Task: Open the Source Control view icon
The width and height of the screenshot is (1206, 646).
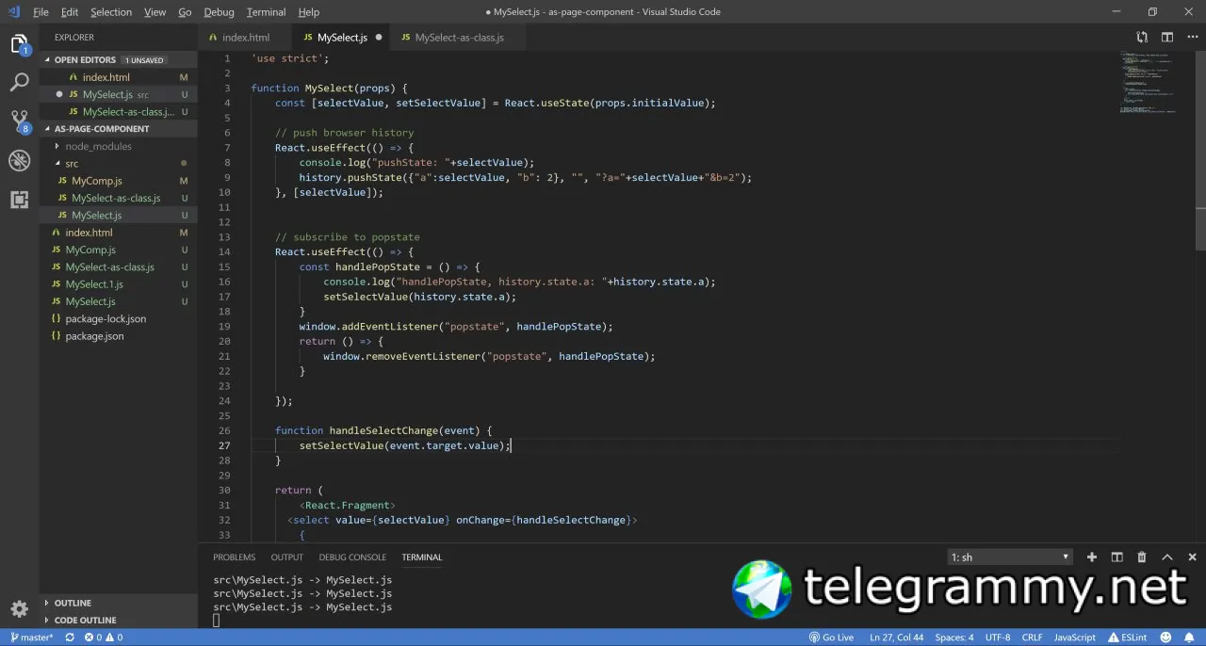Action: pos(19,121)
